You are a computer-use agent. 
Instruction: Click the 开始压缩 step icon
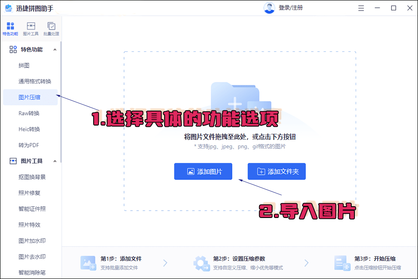tap(342, 263)
